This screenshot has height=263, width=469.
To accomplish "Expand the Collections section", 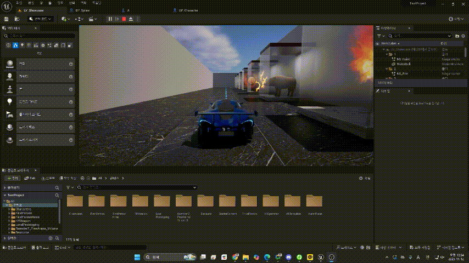I will click(5, 238).
